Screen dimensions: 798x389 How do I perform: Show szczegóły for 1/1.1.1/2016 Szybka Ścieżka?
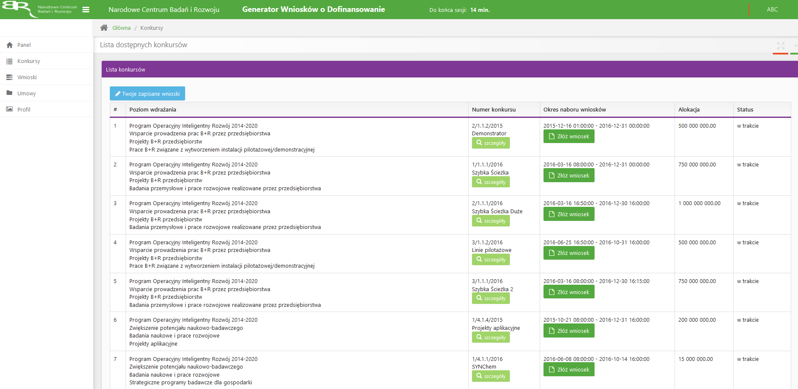pyautogui.click(x=491, y=182)
